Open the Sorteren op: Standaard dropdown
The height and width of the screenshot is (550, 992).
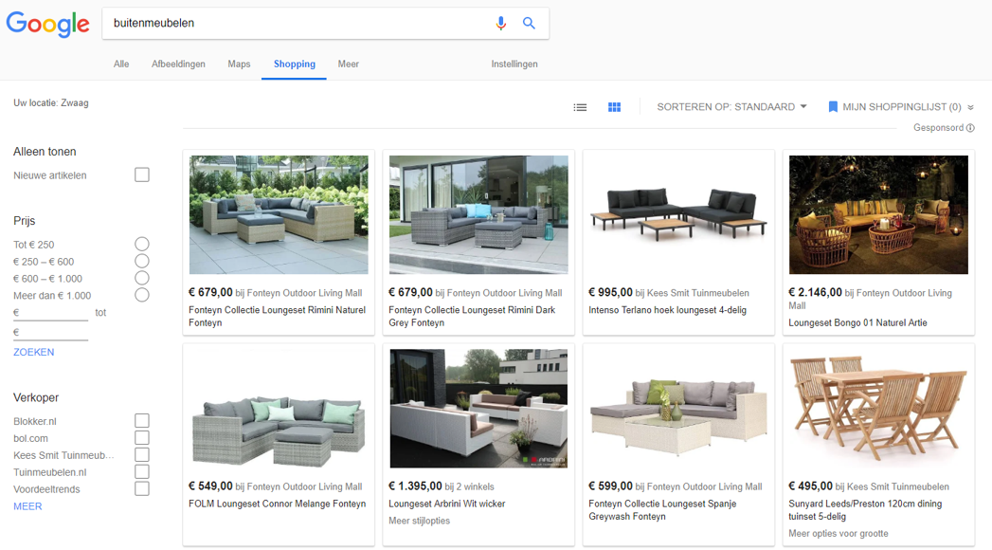pyautogui.click(x=731, y=107)
